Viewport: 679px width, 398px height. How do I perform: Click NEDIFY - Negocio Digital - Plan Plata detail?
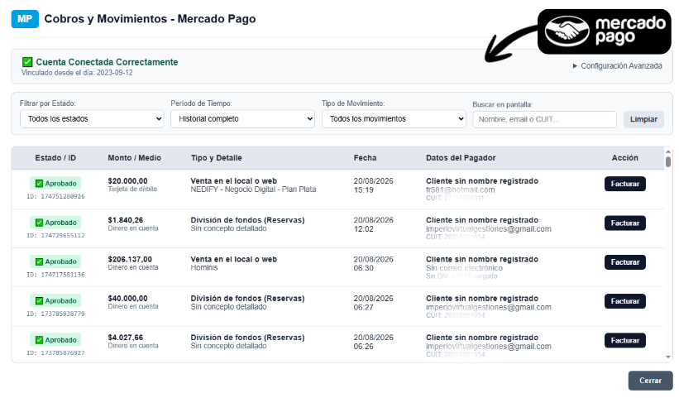click(x=253, y=189)
